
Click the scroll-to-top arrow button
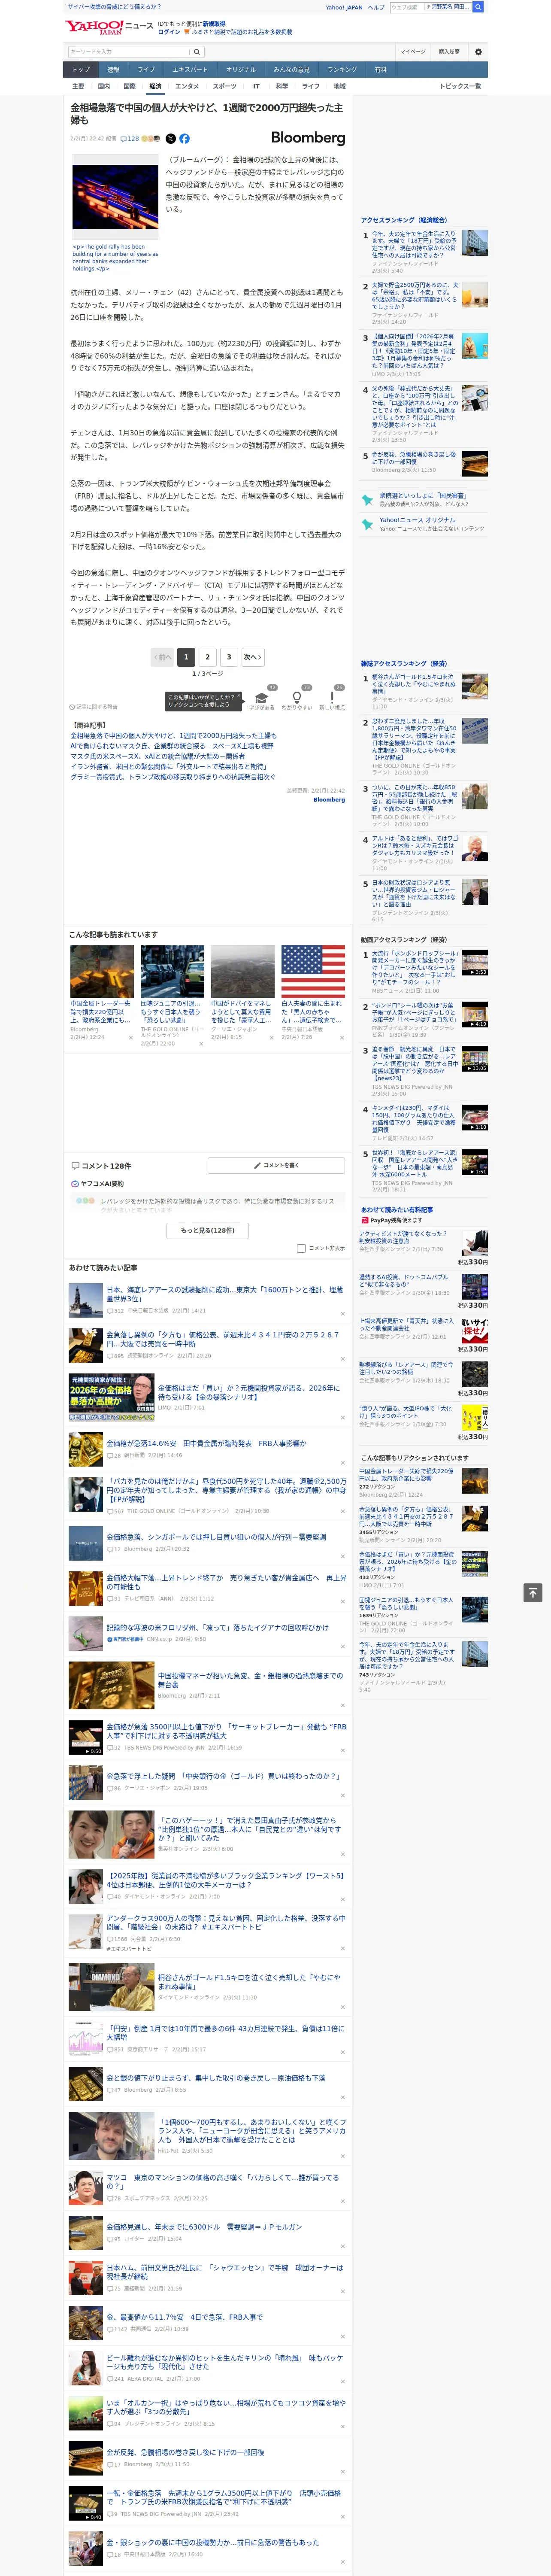[533, 1592]
